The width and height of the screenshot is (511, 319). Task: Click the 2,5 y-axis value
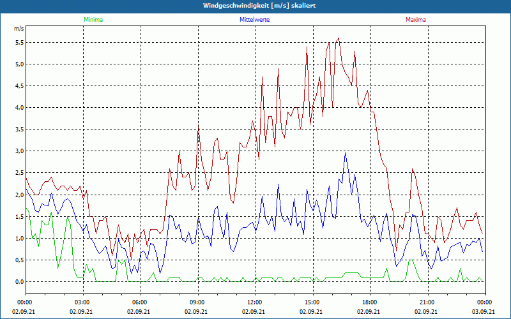pyautogui.click(x=20, y=173)
